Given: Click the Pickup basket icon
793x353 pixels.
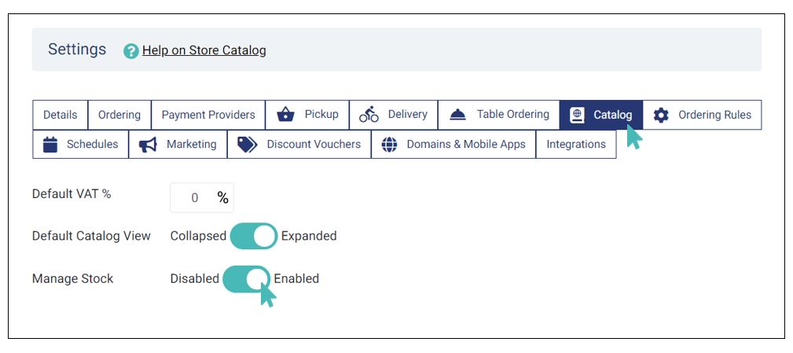Looking at the screenshot, I should [x=286, y=115].
